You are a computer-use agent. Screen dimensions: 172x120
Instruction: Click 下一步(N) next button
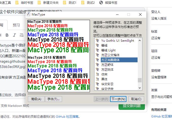(x=118, y=99)
